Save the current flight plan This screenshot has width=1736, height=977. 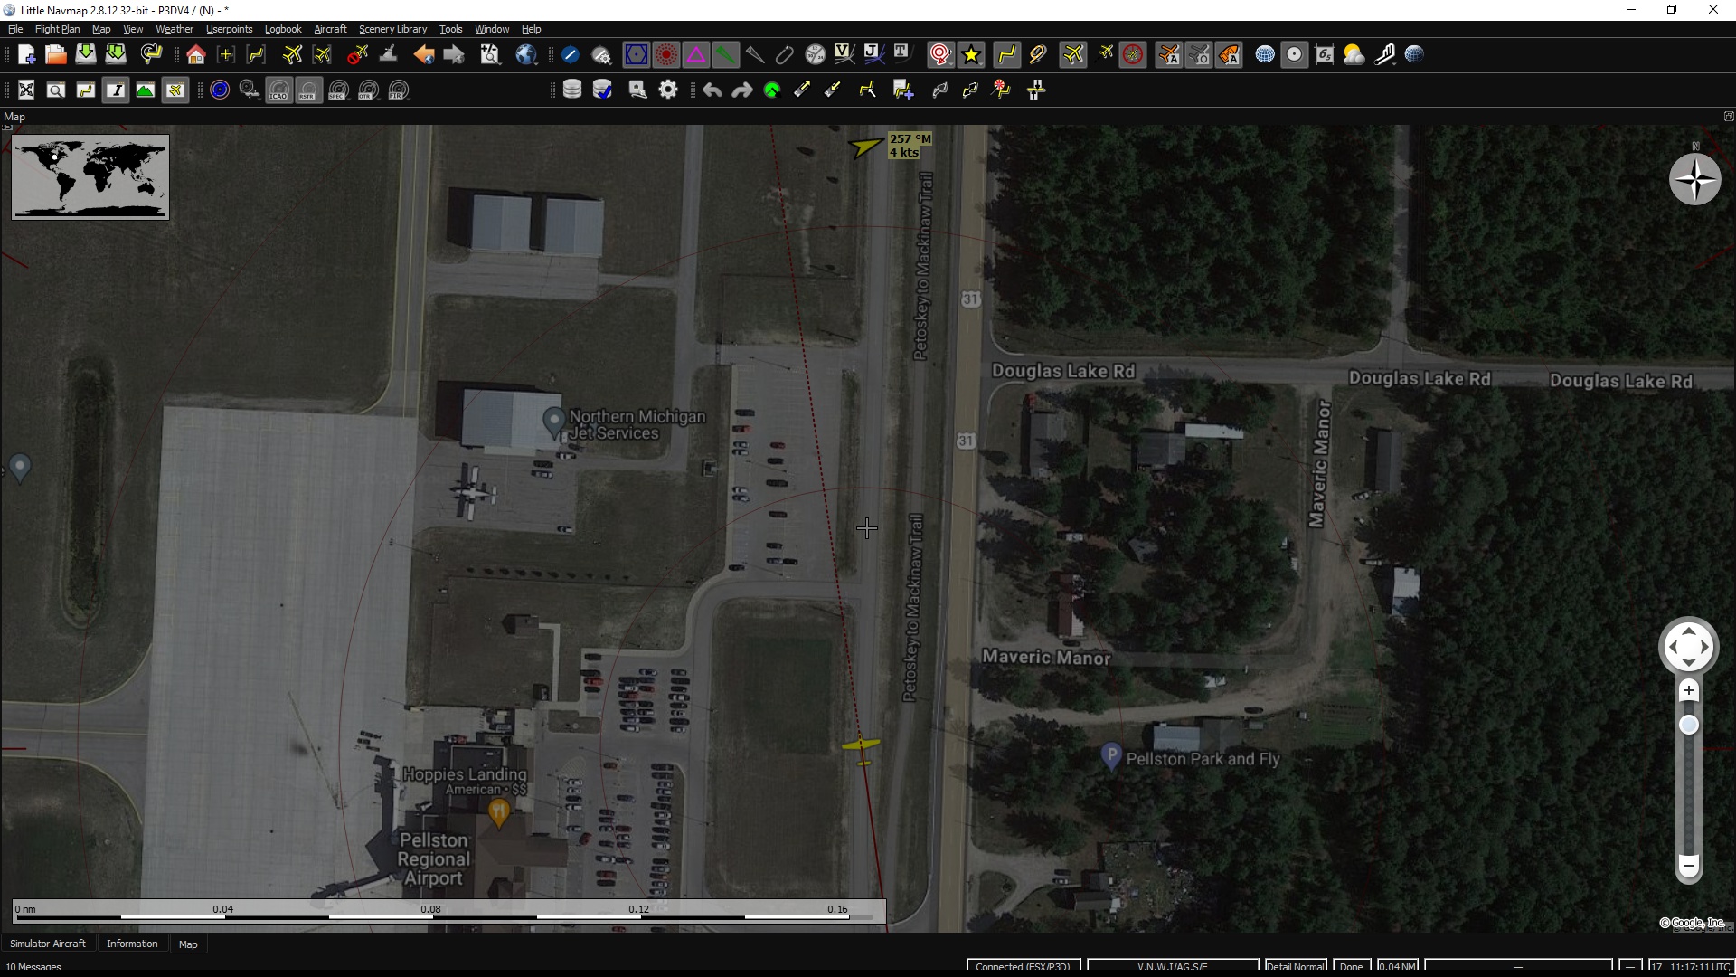tap(86, 55)
